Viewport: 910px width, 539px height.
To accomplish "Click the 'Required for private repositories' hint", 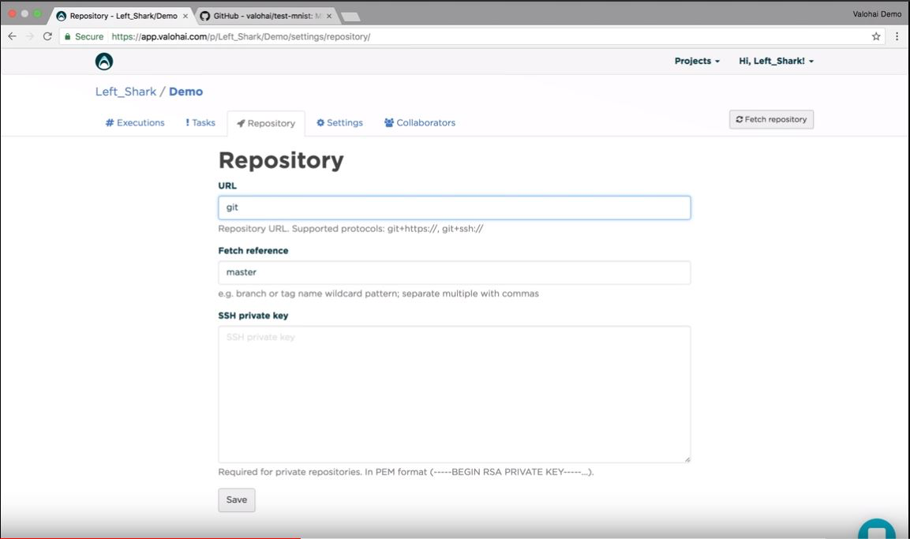I will point(406,472).
